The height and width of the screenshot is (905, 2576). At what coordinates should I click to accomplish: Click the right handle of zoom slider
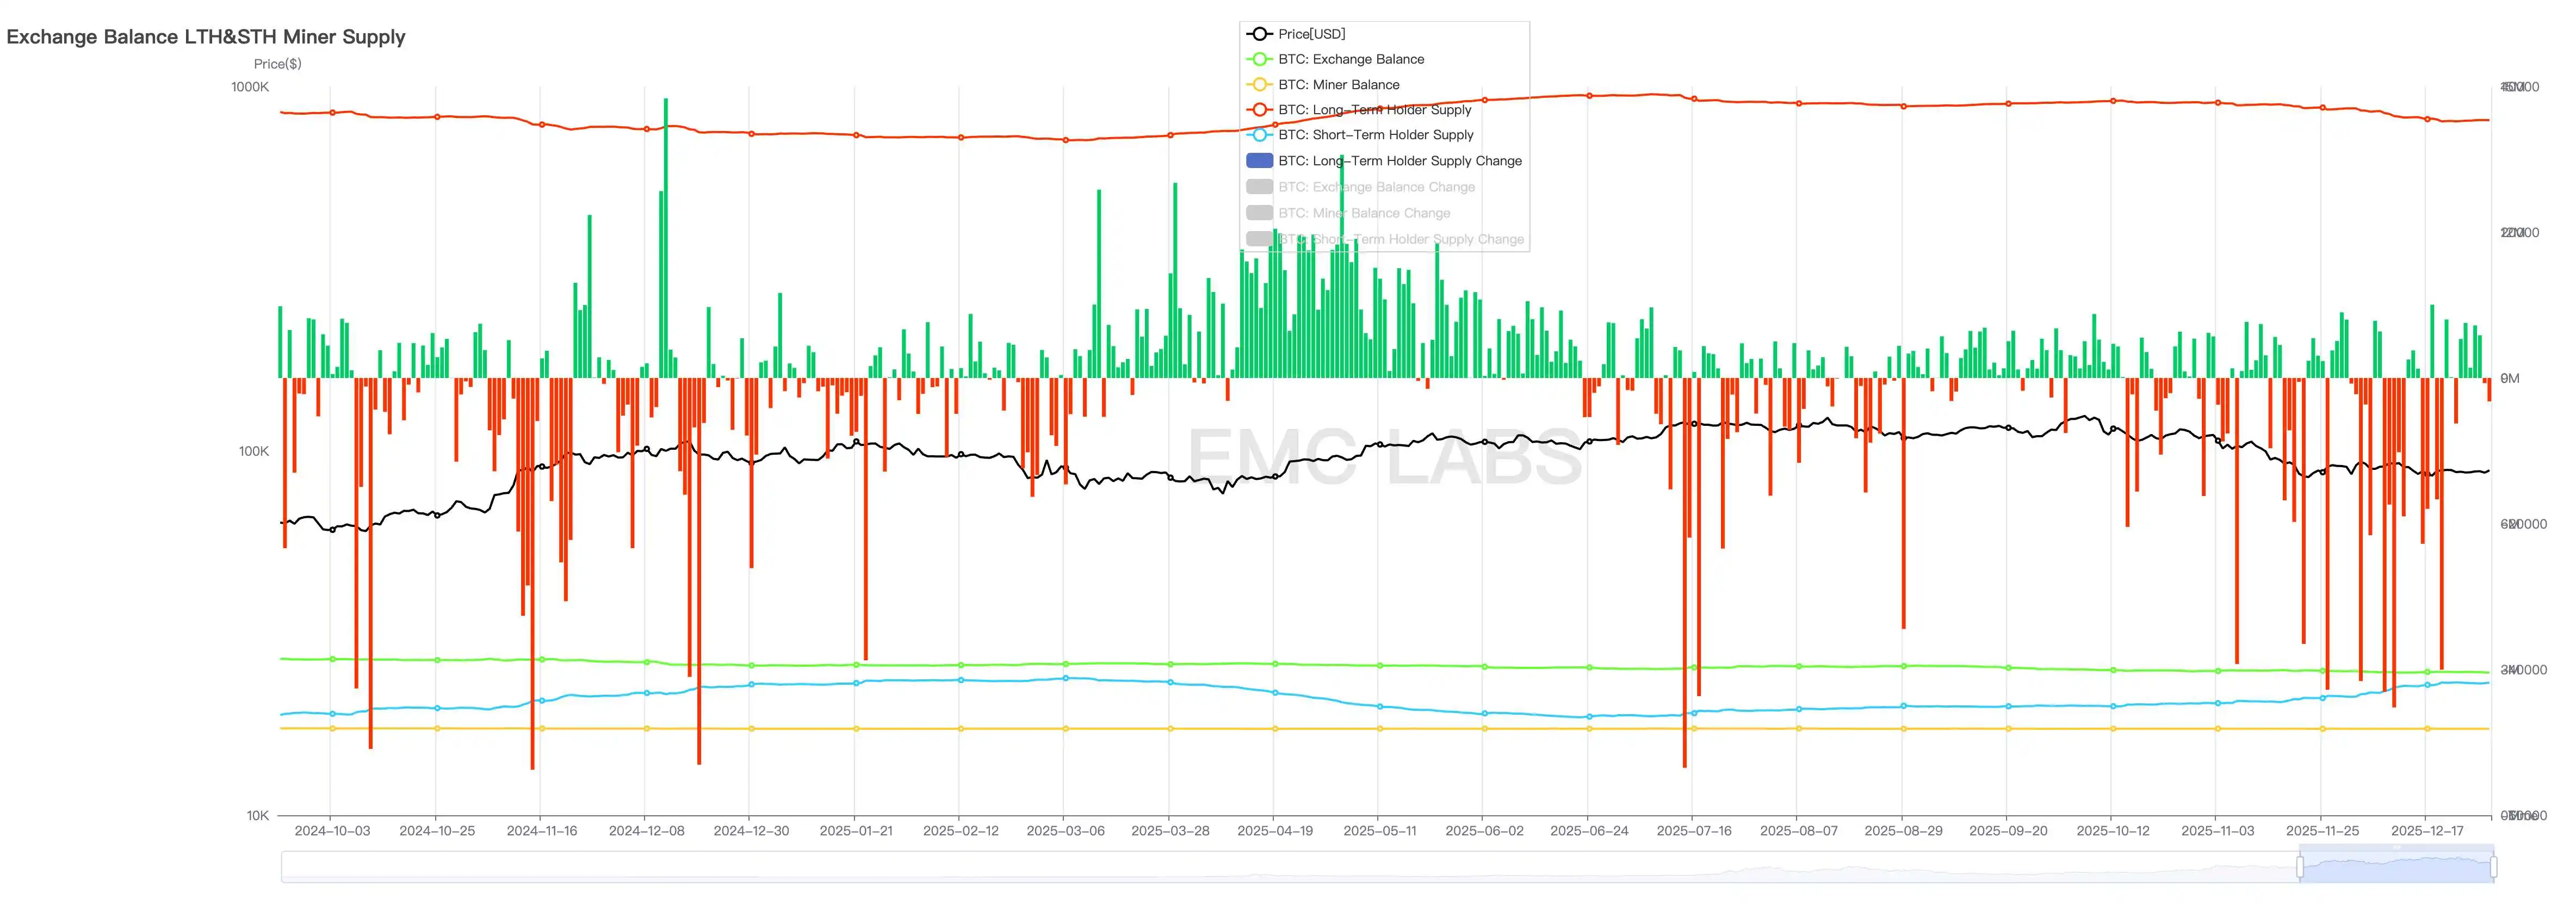tap(2493, 866)
